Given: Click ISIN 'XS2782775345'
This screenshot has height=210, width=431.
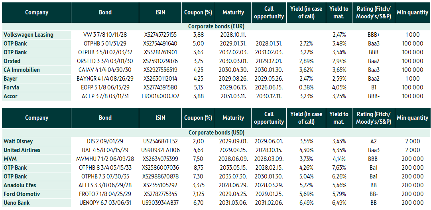Looking at the screenshot, I should point(160,194).
